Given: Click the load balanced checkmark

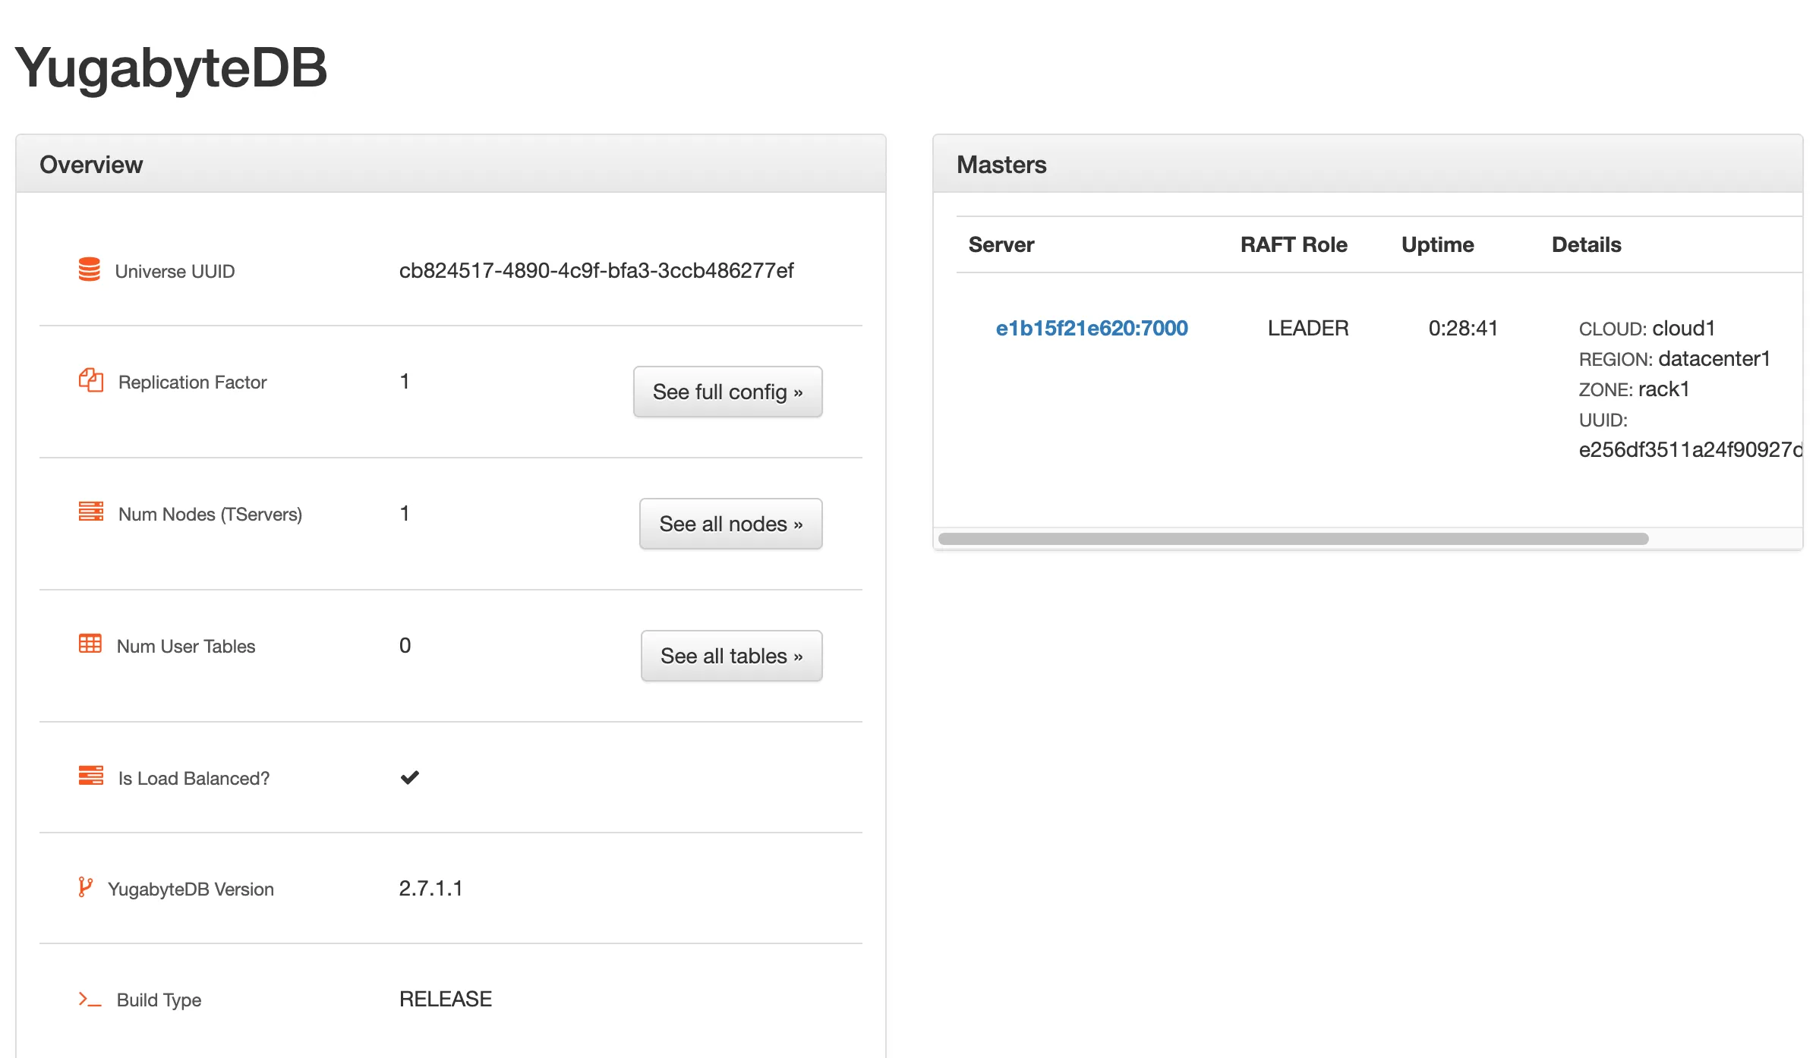Looking at the screenshot, I should coord(409,777).
